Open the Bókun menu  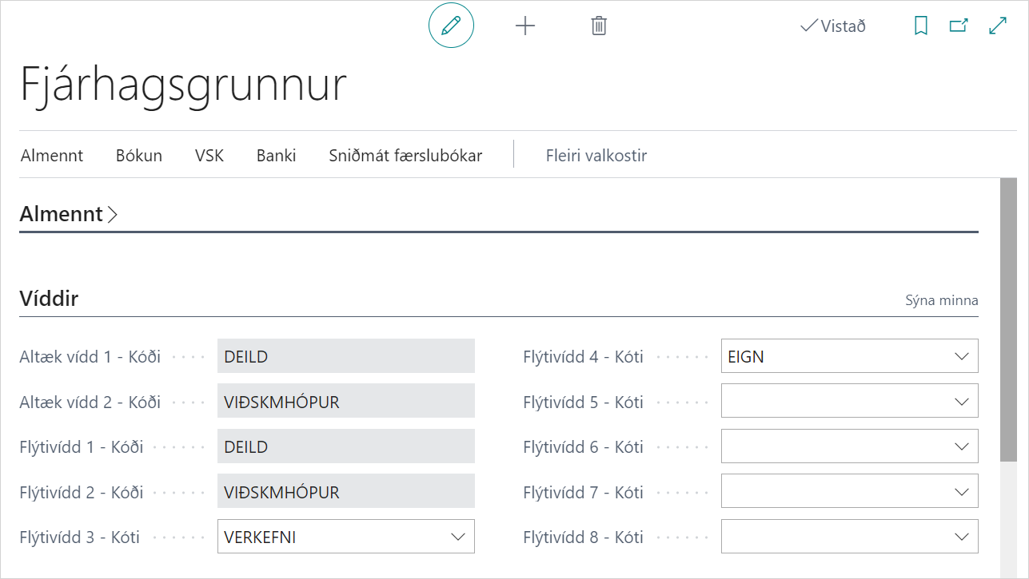pyautogui.click(x=138, y=156)
